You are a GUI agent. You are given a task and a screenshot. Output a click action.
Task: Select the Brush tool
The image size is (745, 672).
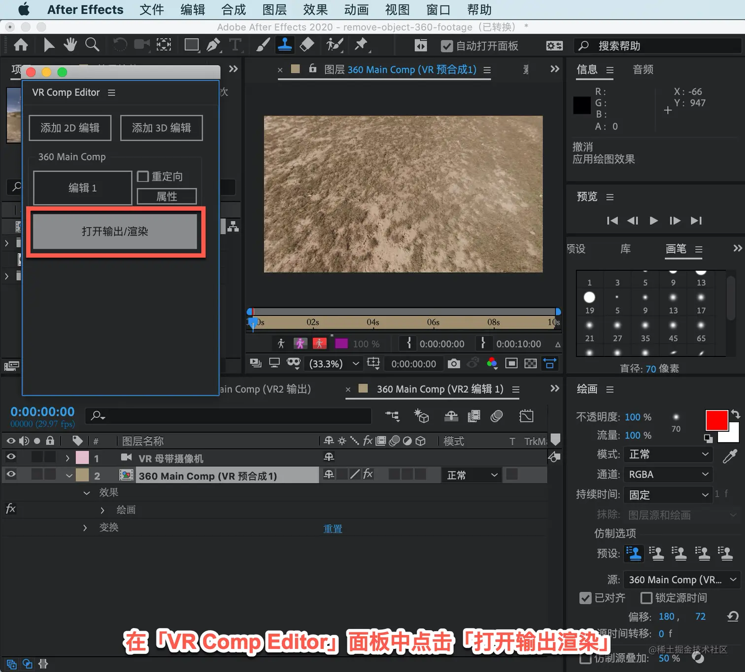pyautogui.click(x=263, y=45)
